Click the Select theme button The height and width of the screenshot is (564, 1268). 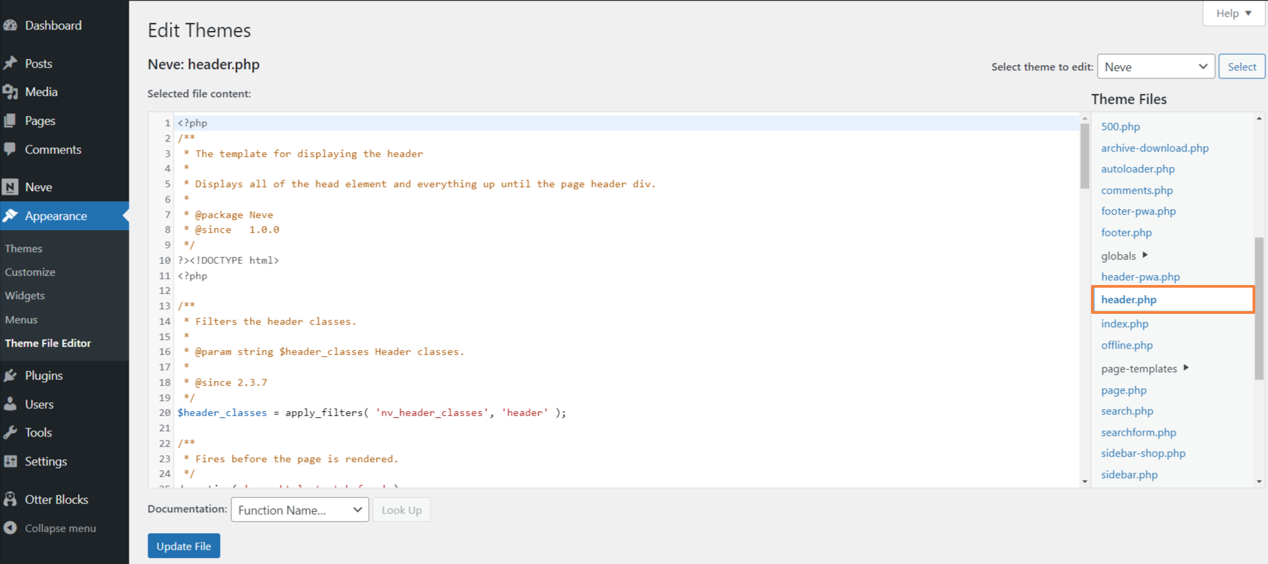[x=1242, y=66]
